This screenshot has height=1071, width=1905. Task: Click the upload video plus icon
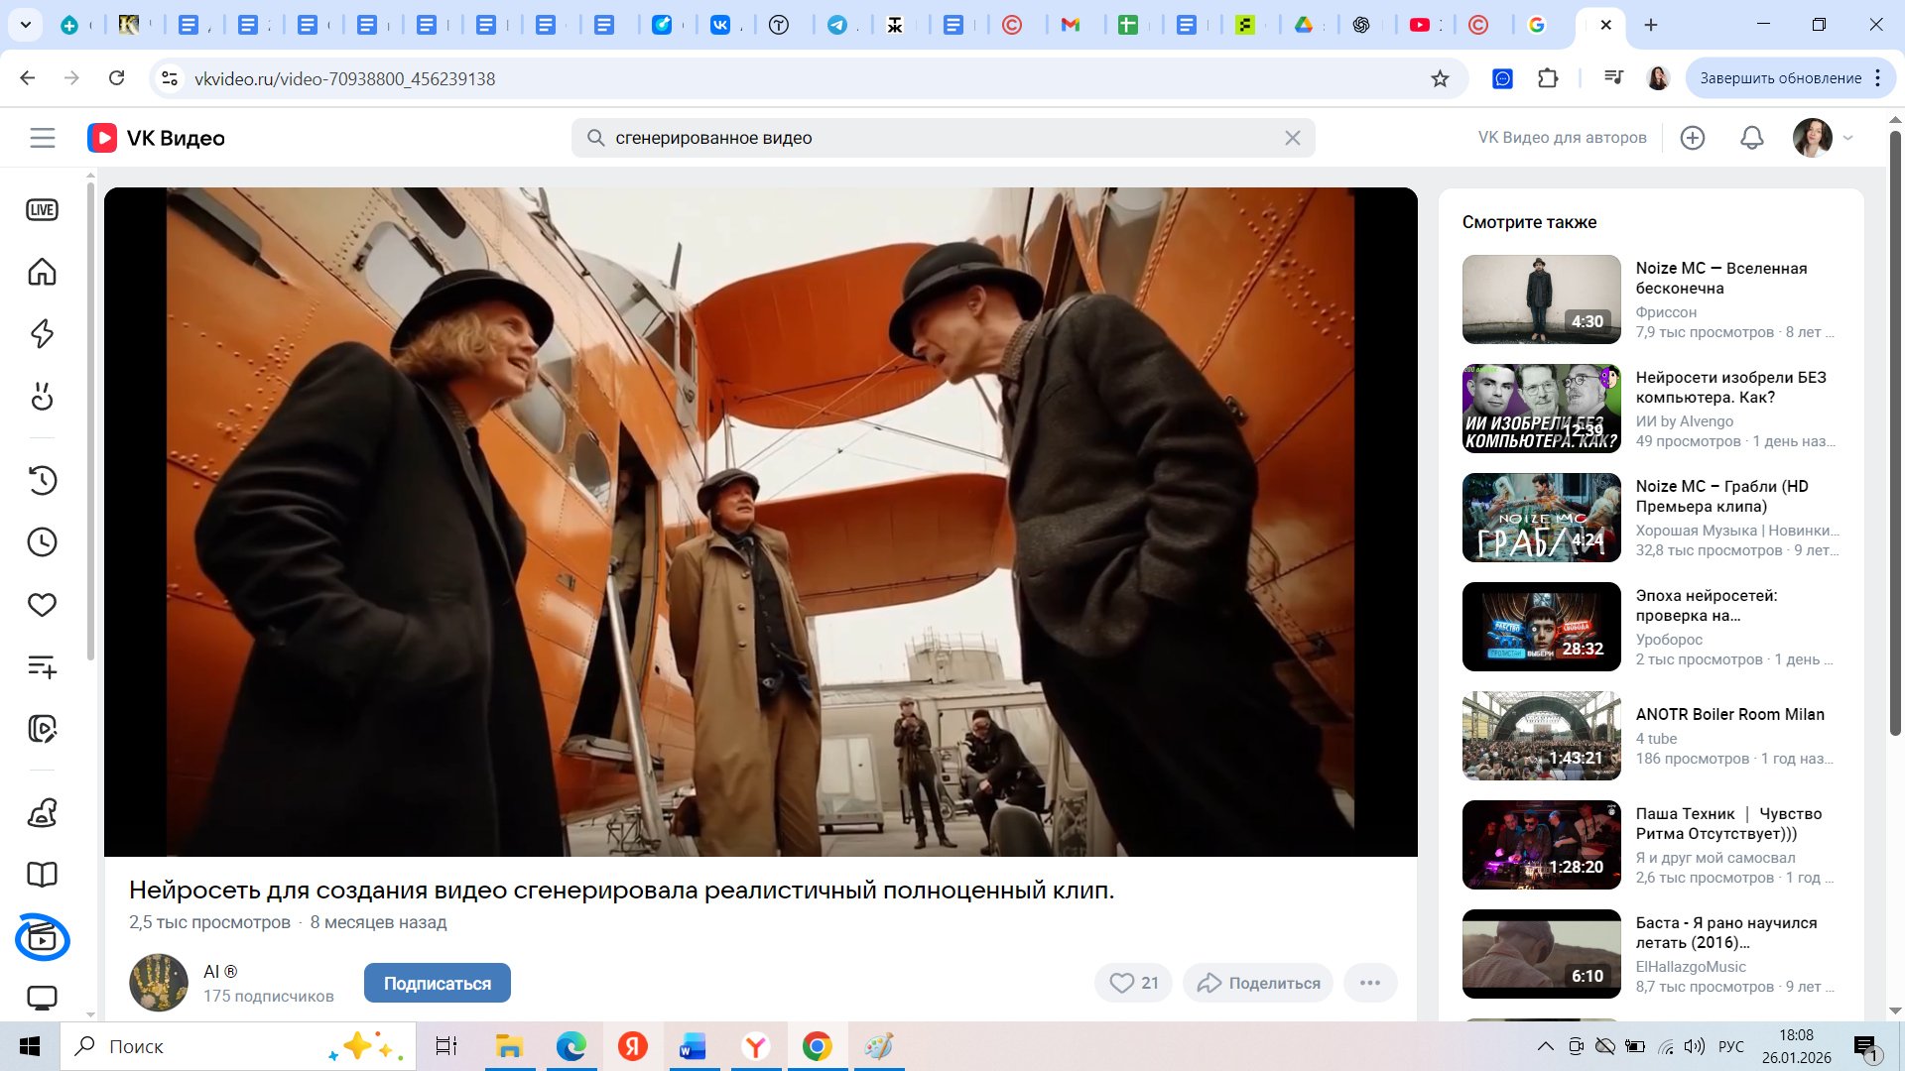point(1693,138)
